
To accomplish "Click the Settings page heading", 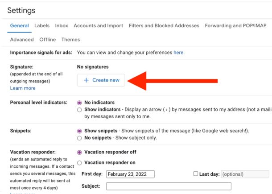I will point(21,10).
